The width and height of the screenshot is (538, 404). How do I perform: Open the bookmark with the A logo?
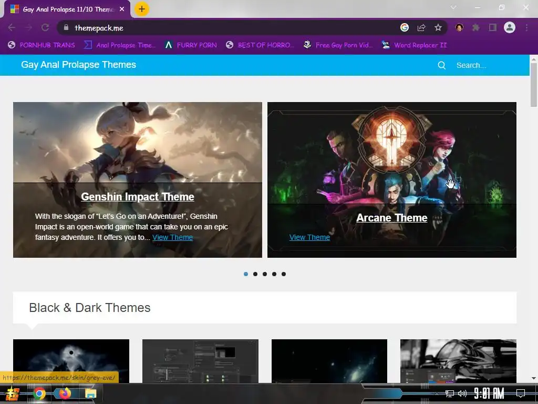pyautogui.click(x=191, y=45)
